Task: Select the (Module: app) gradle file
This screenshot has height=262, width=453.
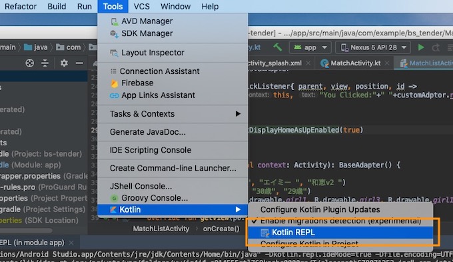Action: click(31, 165)
